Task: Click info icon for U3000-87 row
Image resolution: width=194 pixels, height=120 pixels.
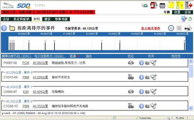Action: click(x=141, y=92)
